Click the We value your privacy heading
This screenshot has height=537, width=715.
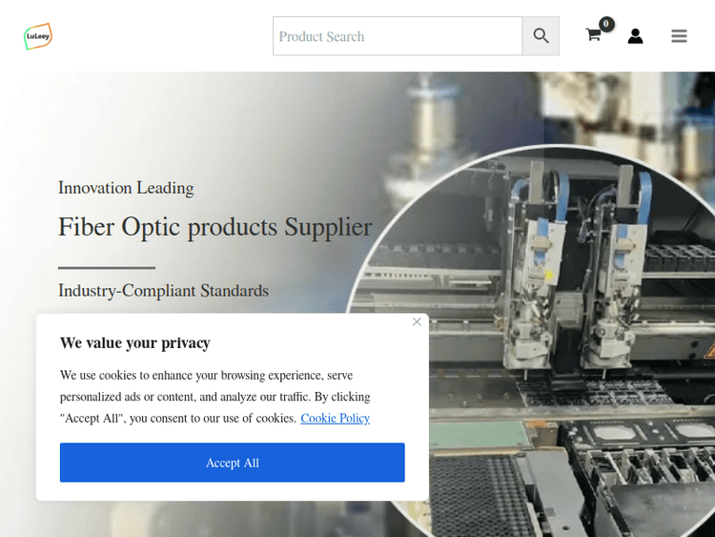[x=135, y=342]
